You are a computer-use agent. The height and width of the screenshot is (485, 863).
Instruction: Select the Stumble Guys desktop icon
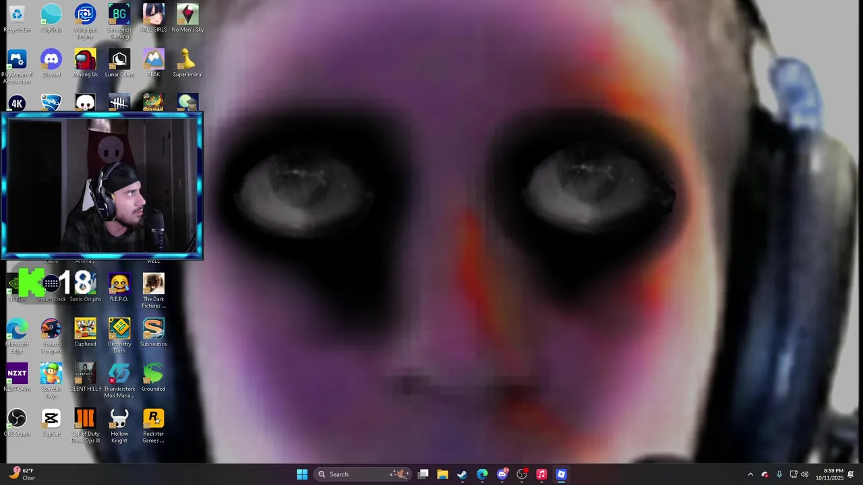pos(51,381)
